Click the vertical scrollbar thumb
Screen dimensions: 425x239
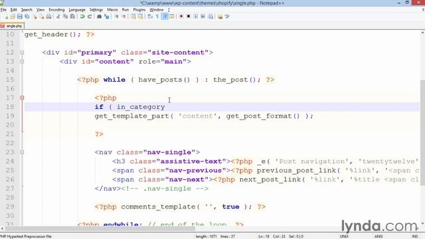[x=422, y=133]
